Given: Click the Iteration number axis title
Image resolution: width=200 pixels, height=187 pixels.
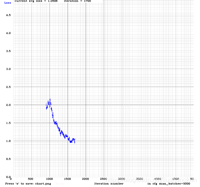Looking at the screenshot, I should pyautogui.click(x=109, y=183).
